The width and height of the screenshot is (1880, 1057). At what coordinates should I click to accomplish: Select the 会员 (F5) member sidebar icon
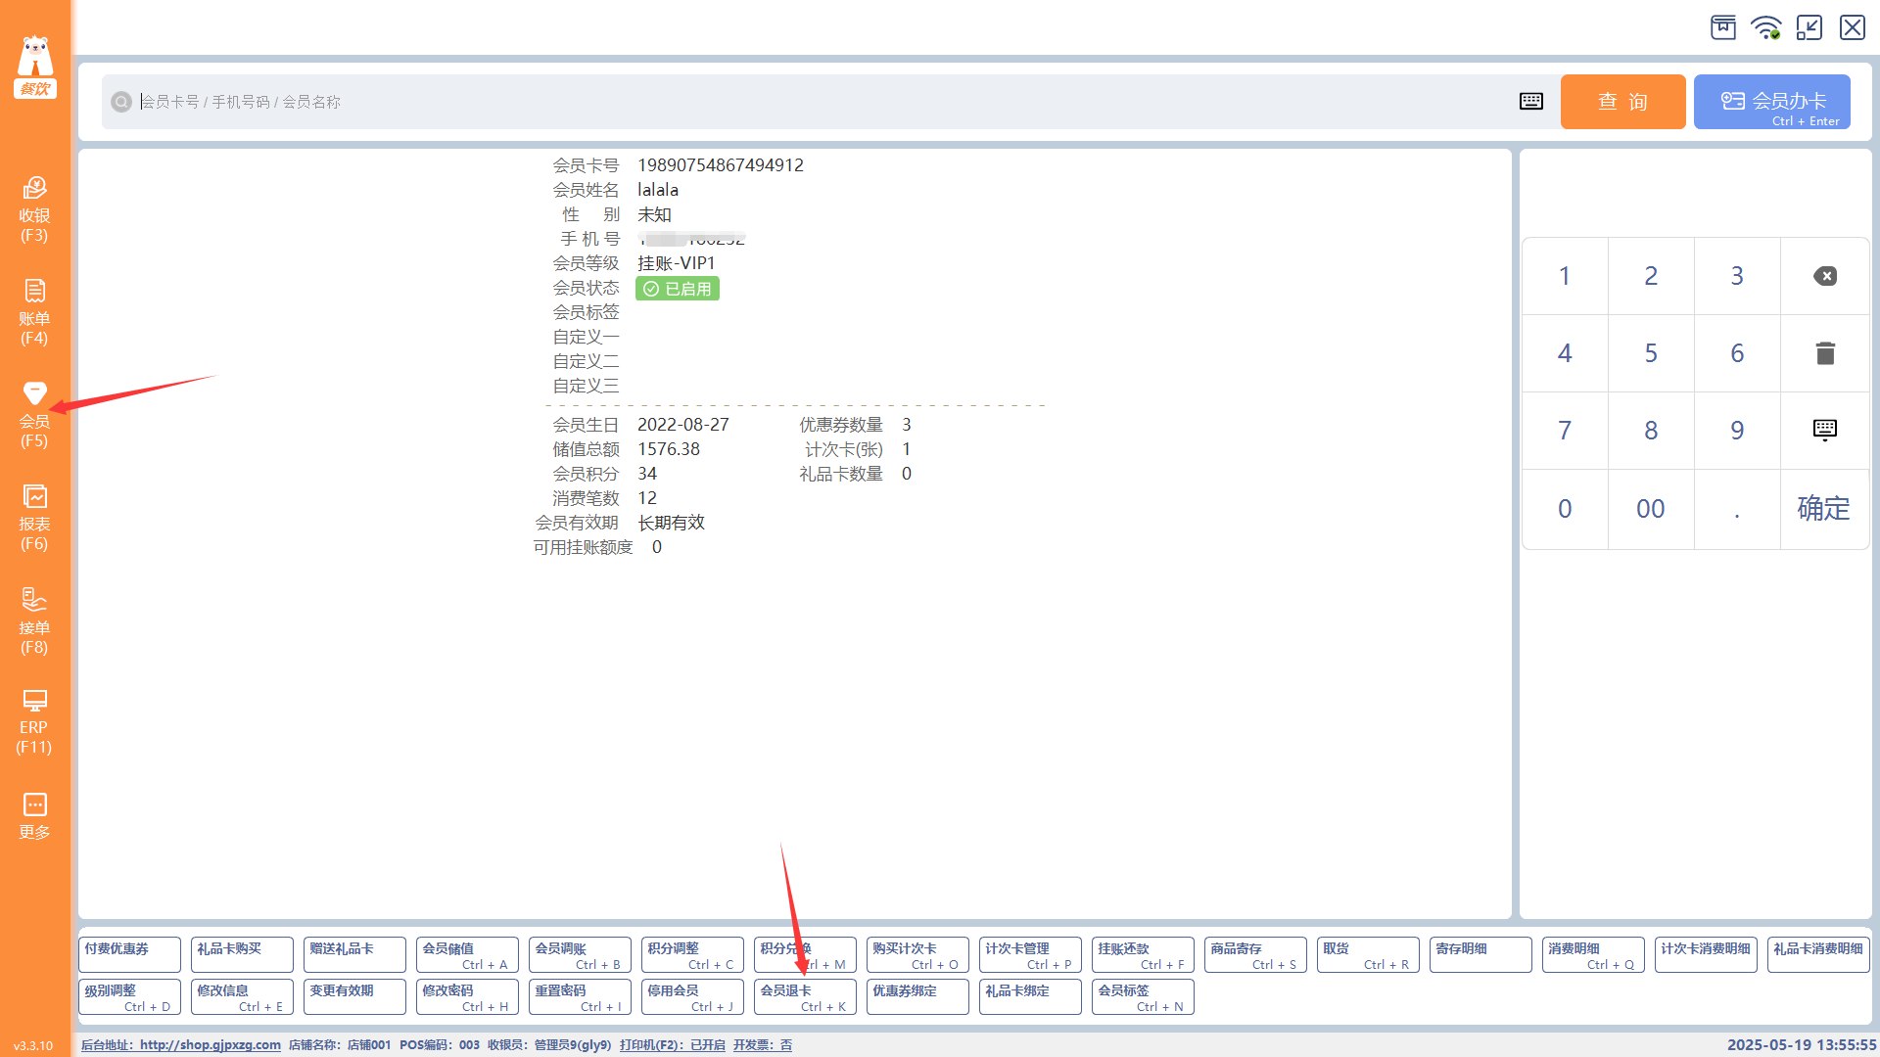(34, 414)
